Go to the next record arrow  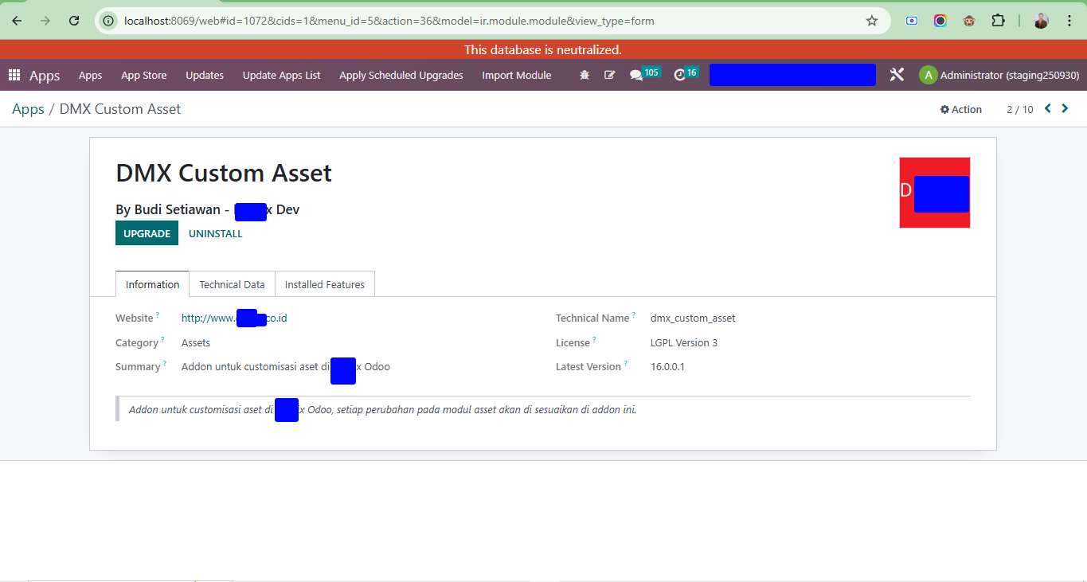pos(1065,108)
